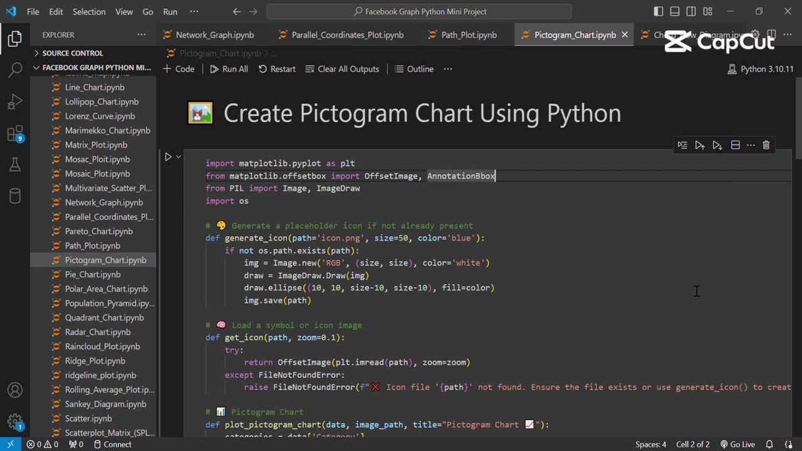Click the Explorer more actions ellipsis
The width and height of the screenshot is (802, 451).
[142, 34]
